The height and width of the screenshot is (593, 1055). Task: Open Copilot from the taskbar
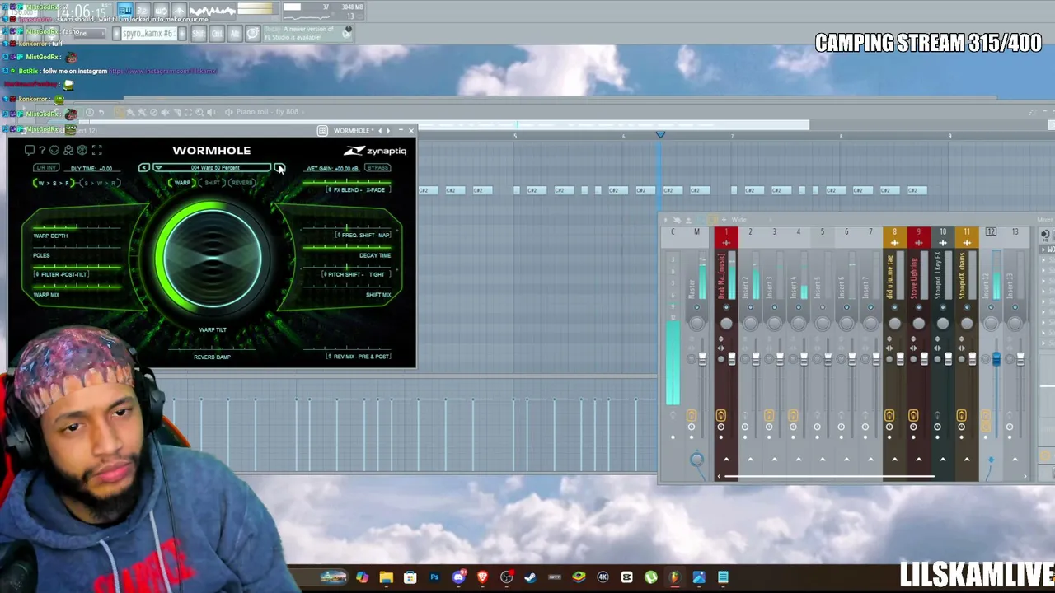point(362,577)
